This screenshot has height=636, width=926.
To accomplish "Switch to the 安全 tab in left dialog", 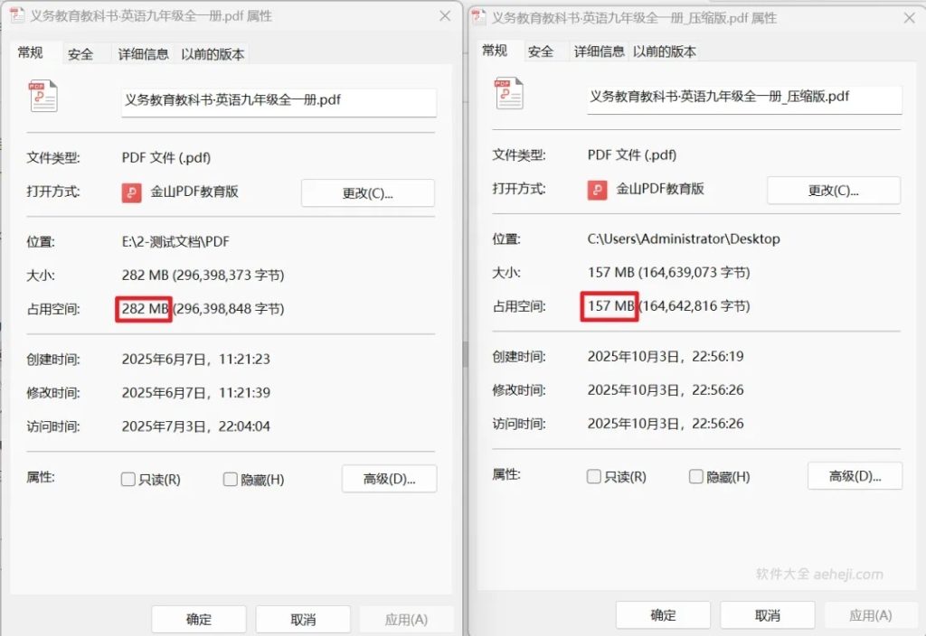I will (82, 53).
